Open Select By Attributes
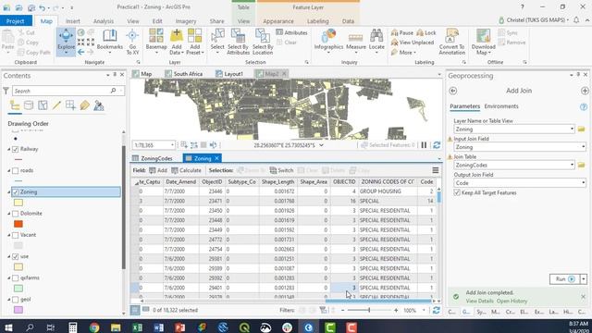This screenshot has width=592, height=333. 239,42
